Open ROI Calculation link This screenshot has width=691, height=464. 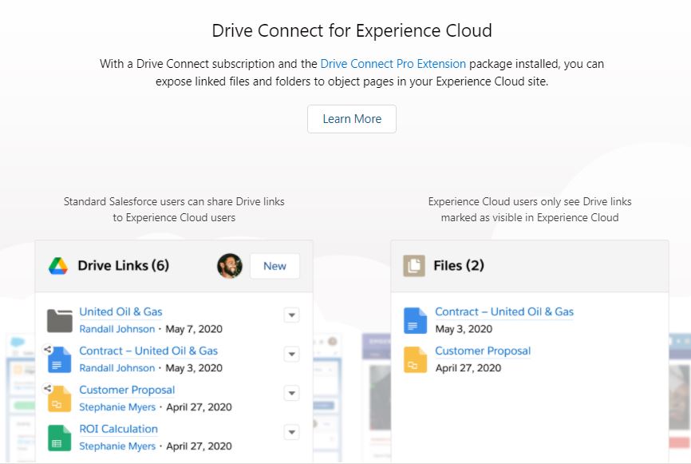pyautogui.click(x=119, y=429)
